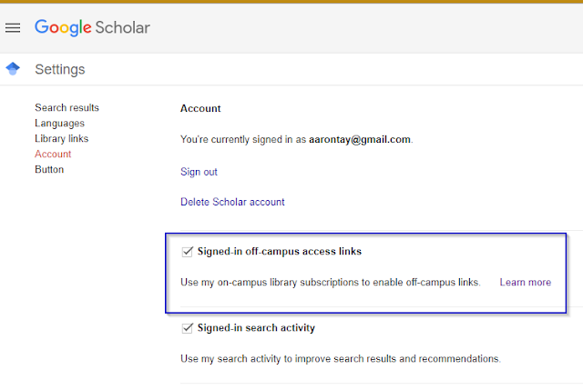The height and width of the screenshot is (390, 583).
Task: Open Languages settings section
Action: pyautogui.click(x=59, y=124)
